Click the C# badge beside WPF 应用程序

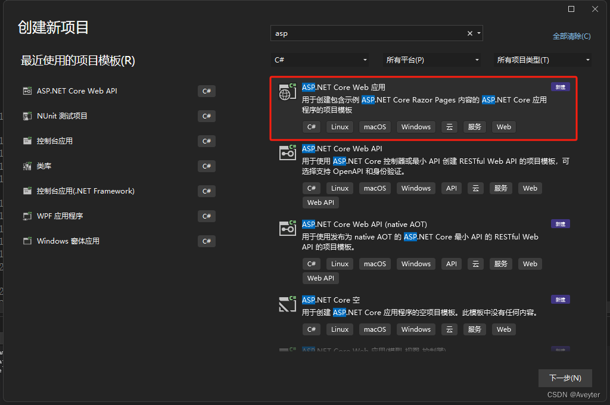click(207, 216)
